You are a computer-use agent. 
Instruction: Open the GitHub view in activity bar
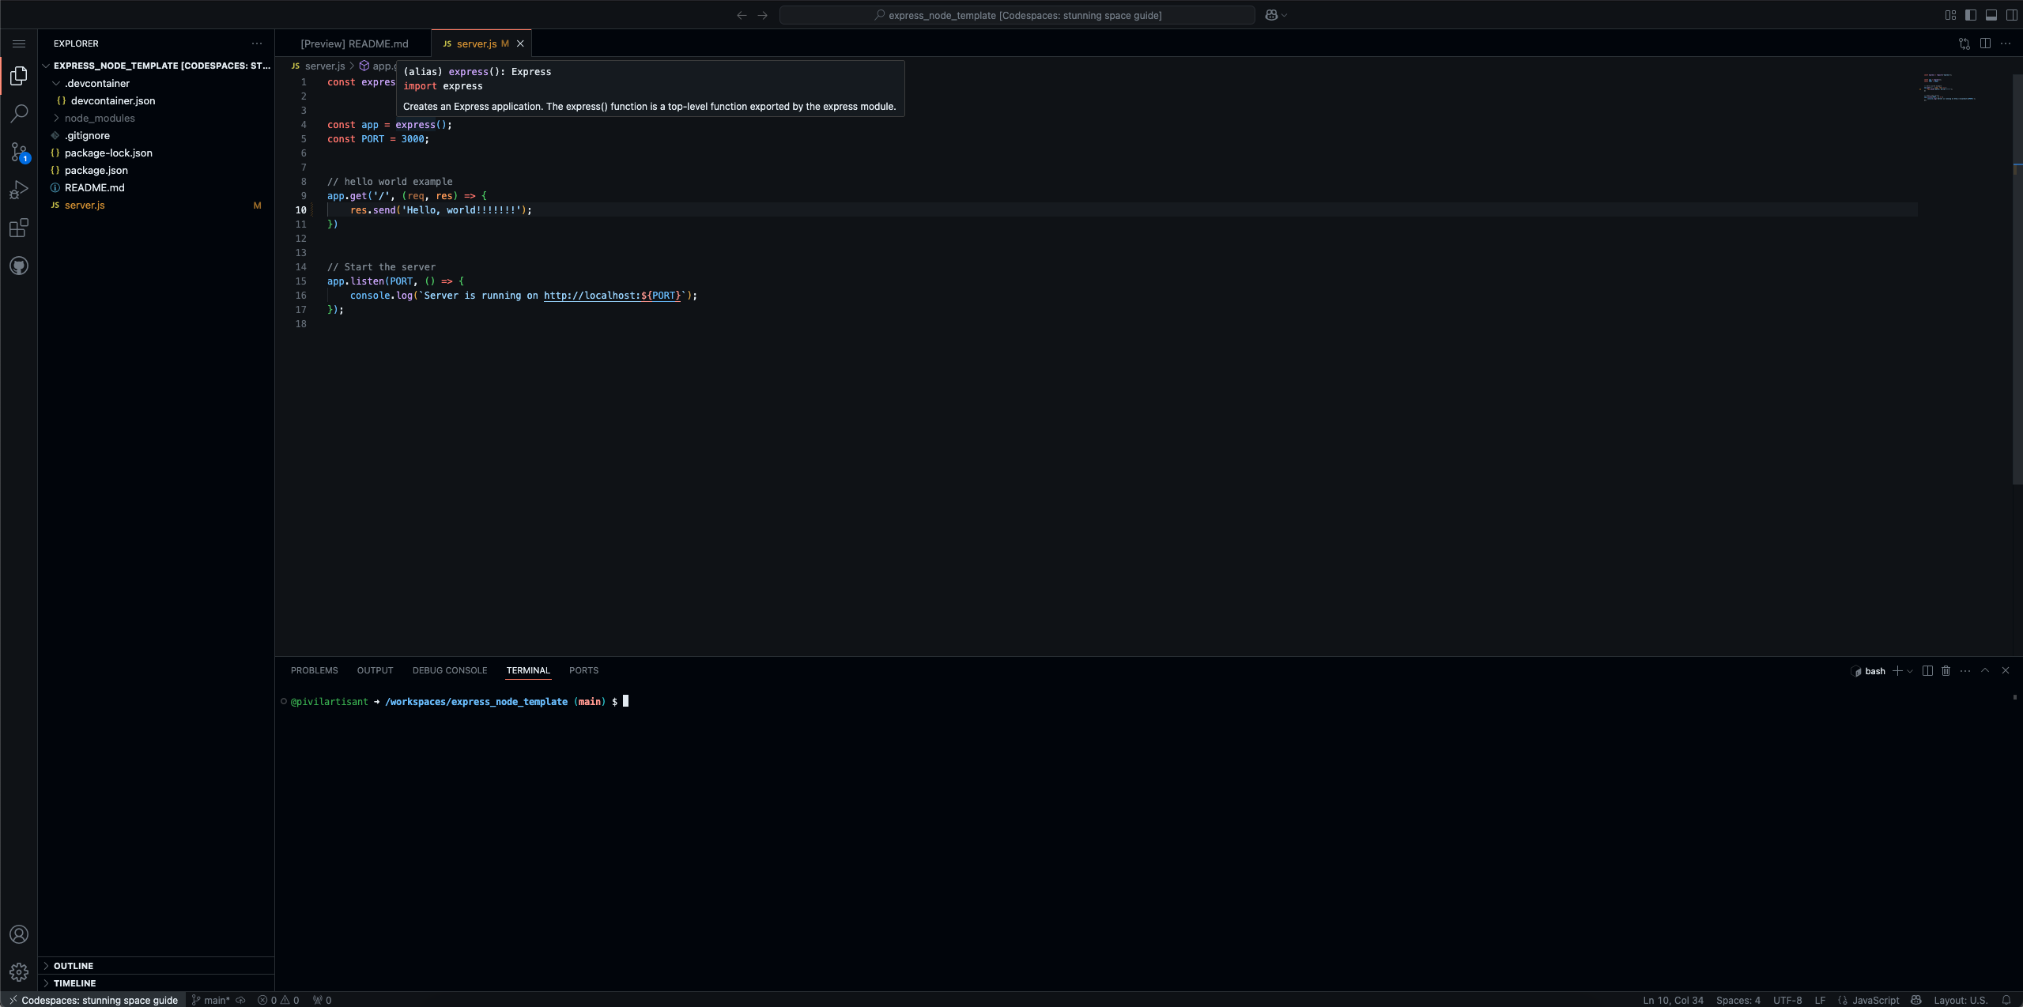pyautogui.click(x=19, y=266)
